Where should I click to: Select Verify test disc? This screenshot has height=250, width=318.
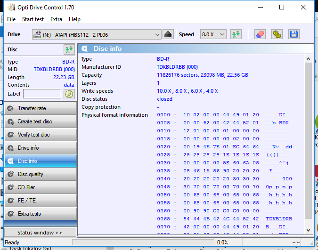pyautogui.click(x=41, y=135)
